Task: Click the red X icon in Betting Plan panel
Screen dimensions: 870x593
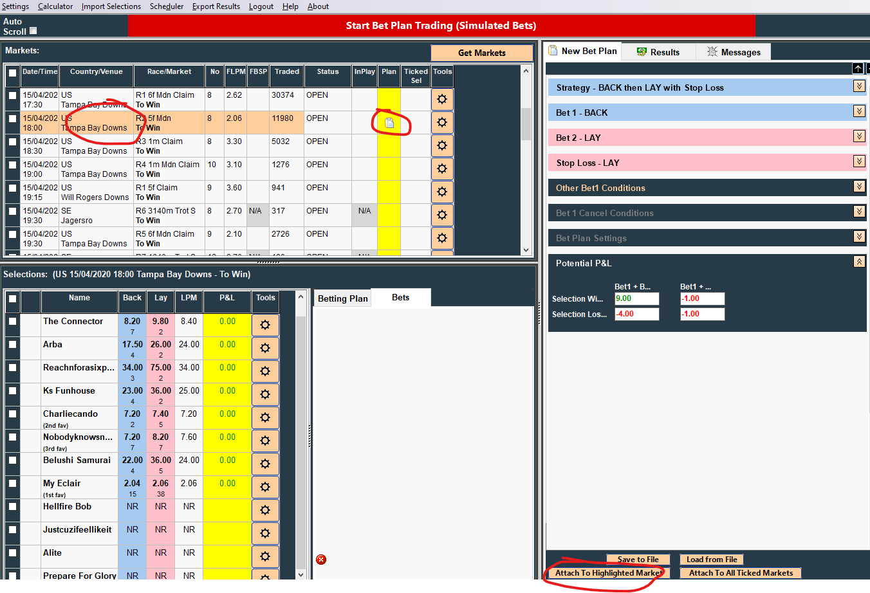Action: pos(321,560)
